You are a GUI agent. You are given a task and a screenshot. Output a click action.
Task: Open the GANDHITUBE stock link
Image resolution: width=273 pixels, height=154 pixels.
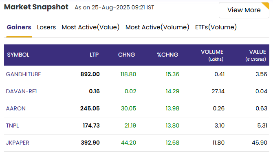23,74
